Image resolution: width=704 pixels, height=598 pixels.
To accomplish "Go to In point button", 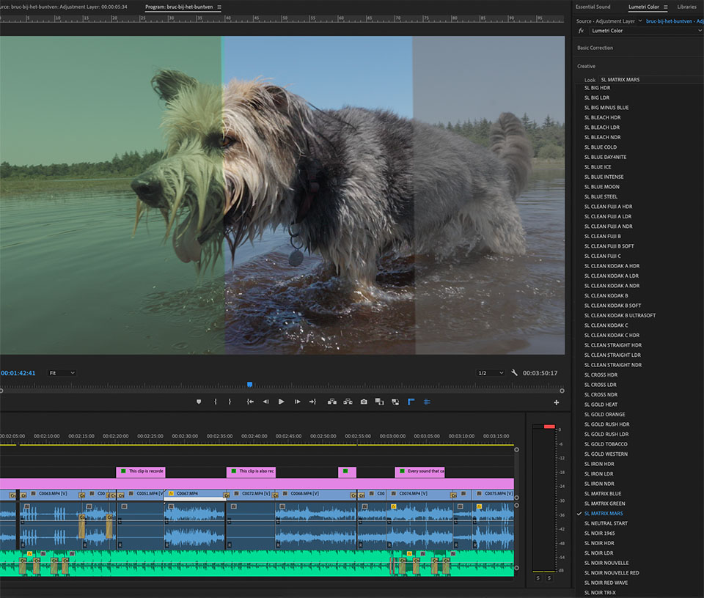I will click(x=250, y=402).
